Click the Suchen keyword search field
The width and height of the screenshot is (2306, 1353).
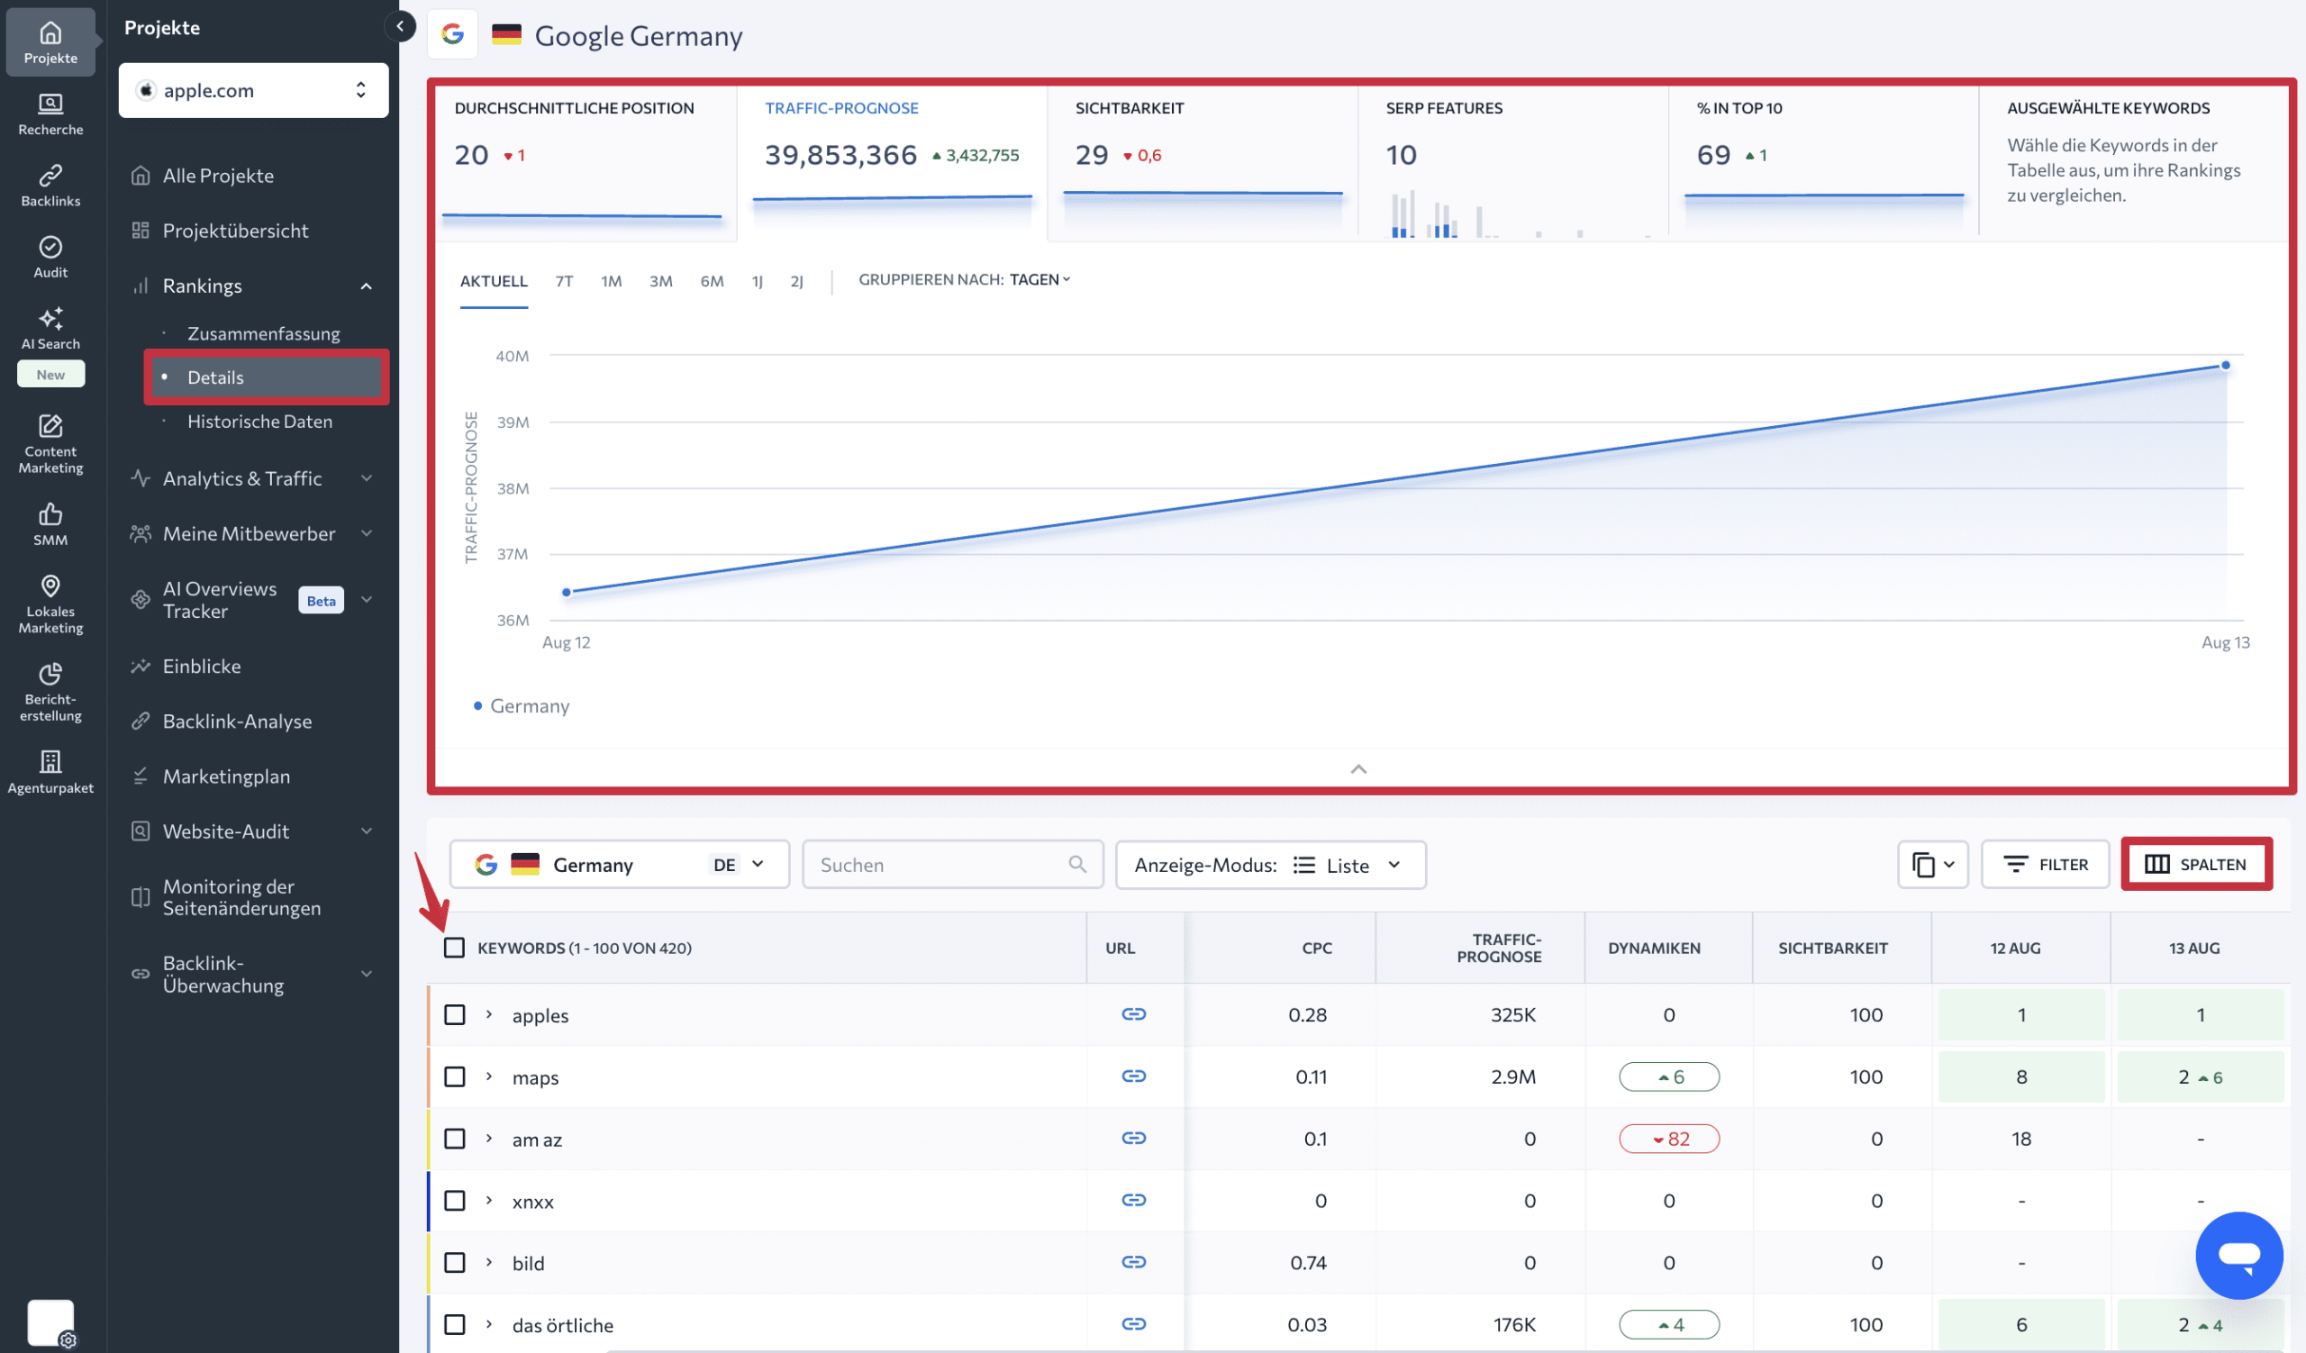[x=953, y=865]
